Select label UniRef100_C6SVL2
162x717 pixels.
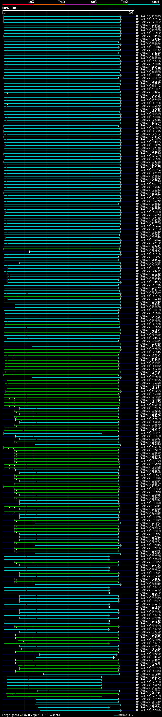(148, 67)
